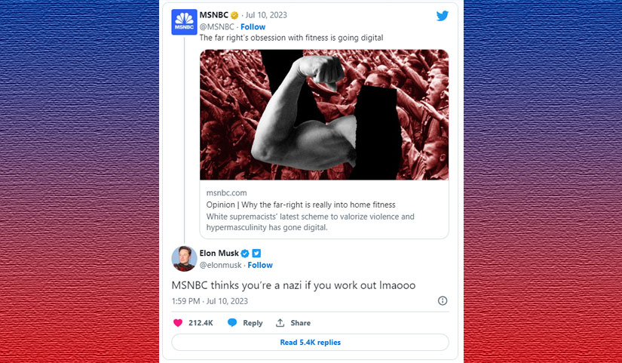Screen dimensions: 622x363
Task: Click the msnbc.com domain text
Action: [226, 193]
